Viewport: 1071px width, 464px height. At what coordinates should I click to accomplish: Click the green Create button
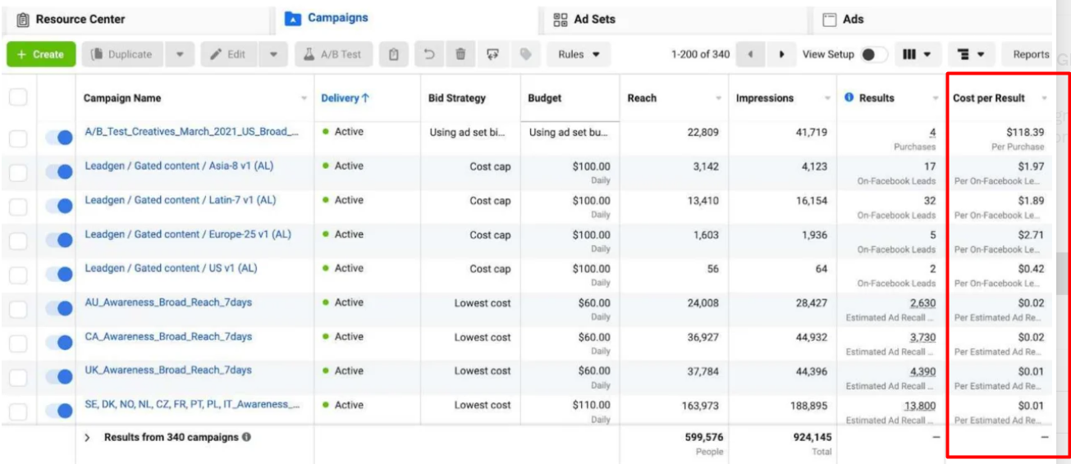point(41,55)
